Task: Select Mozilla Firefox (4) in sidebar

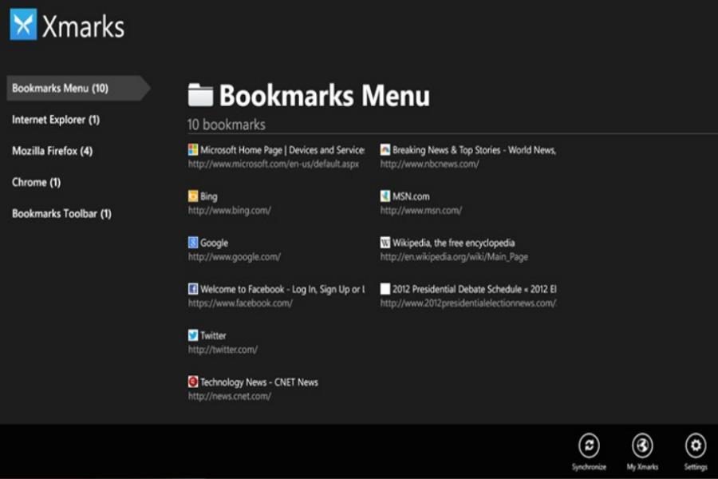Action: tap(53, 151)
